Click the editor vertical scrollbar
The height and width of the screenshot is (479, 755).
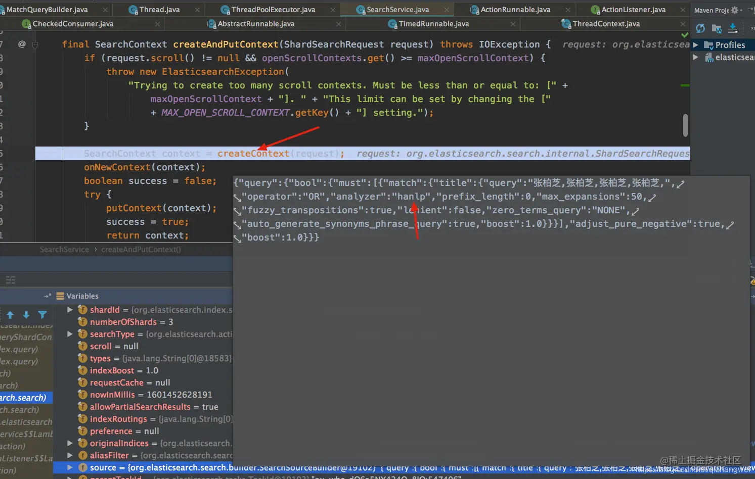pyautogui.click(x=685, y=125)
